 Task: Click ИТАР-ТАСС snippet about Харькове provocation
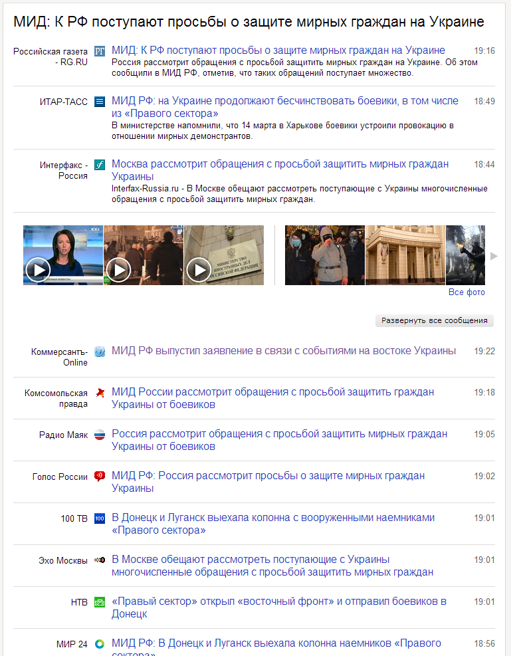(x=282, y=131)
